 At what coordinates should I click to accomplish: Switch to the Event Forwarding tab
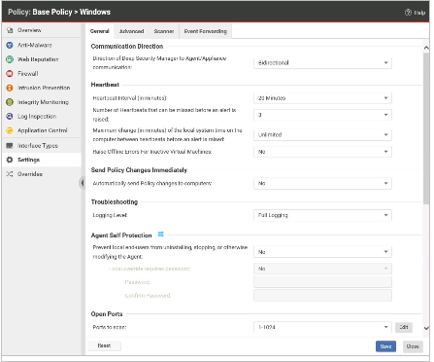coord(206,31)
